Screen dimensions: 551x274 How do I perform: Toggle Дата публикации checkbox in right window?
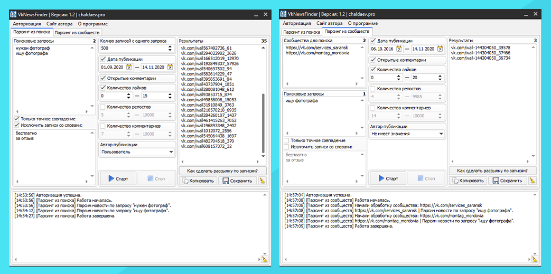pyautogui.click(x=373, y=41)
